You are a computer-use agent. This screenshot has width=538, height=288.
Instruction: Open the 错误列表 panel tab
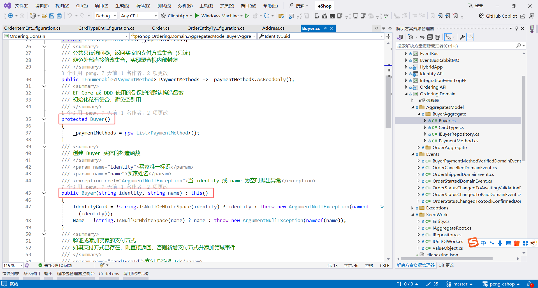pos(11,274)
